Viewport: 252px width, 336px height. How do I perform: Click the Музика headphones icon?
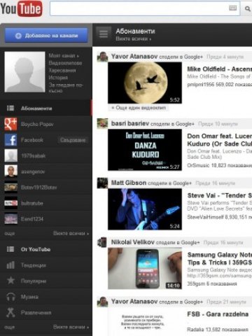pos(10,297)
